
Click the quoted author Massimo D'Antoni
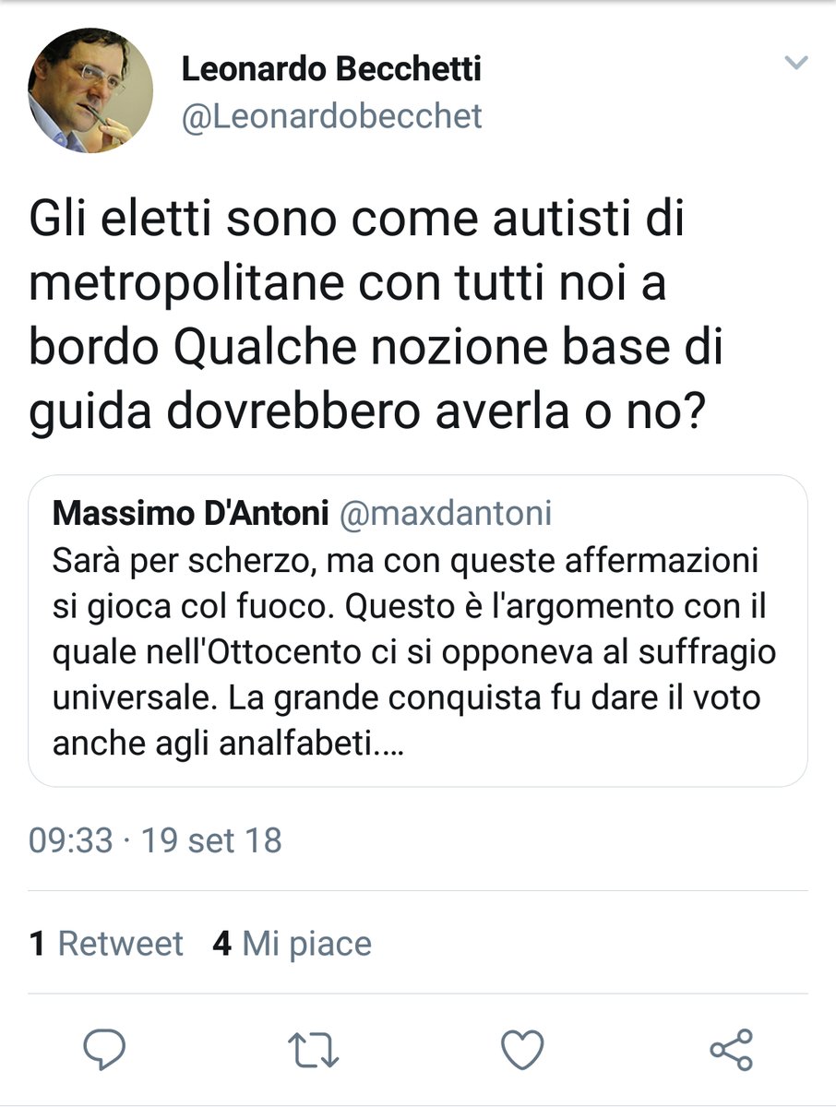click(191, 513)
